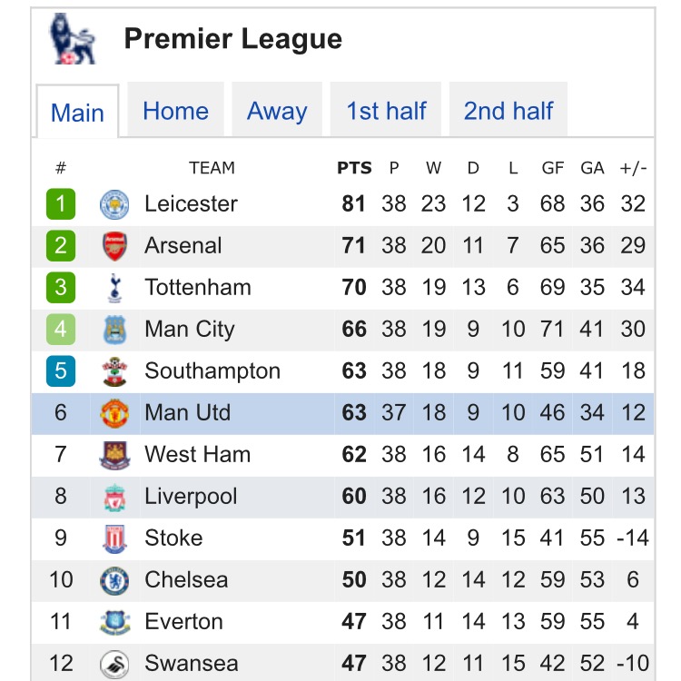Click the Man City club crest
This screenshot has width=681, height=681.
(114, 330)
